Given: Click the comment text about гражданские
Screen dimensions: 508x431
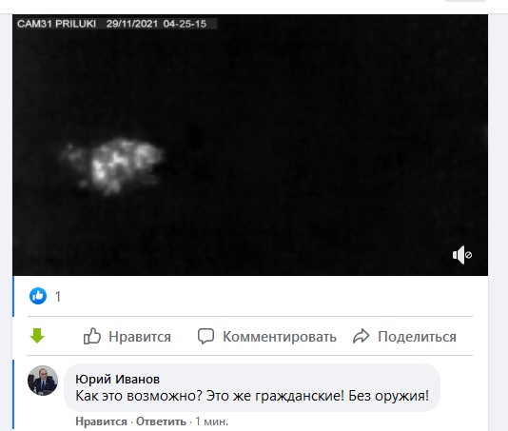Looking at the screenshot, I should pos(252,396).
